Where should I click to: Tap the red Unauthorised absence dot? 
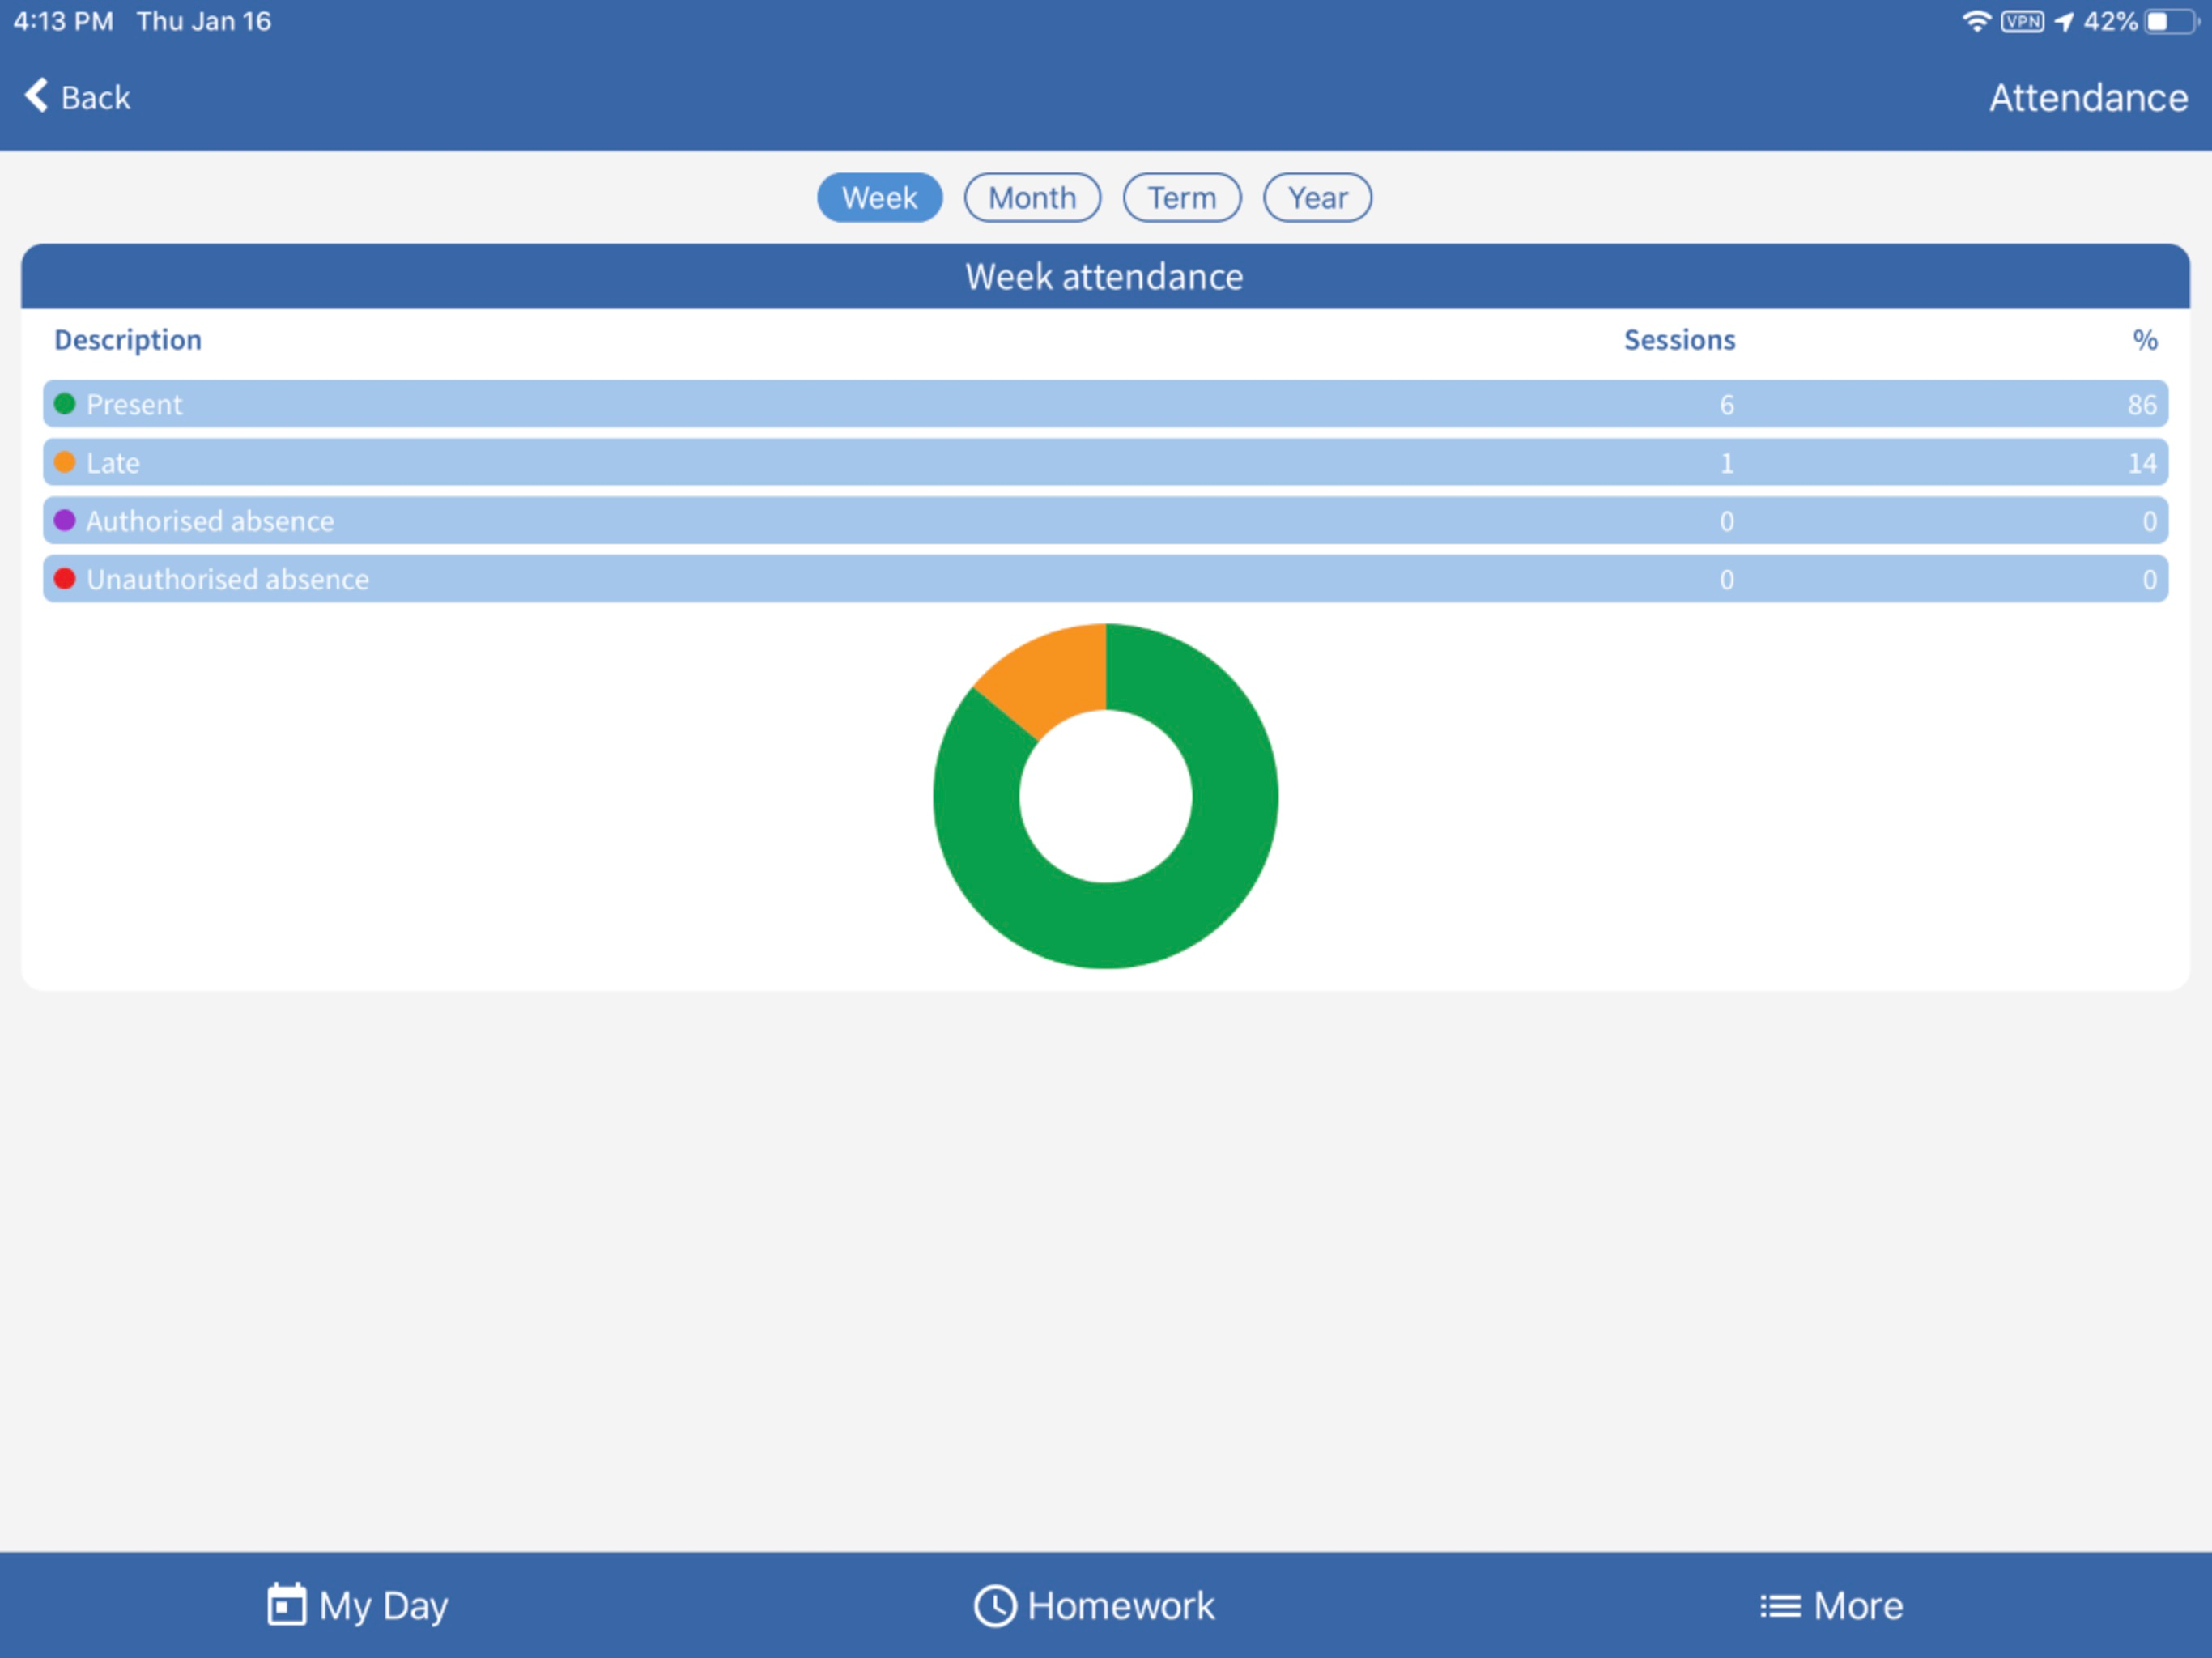(x=65, y=578)
